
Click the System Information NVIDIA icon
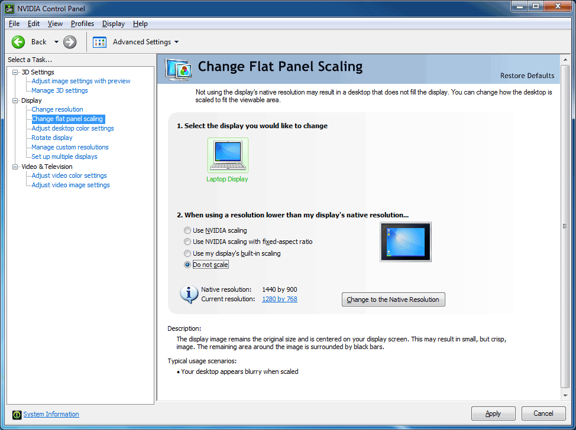[17, 415]
